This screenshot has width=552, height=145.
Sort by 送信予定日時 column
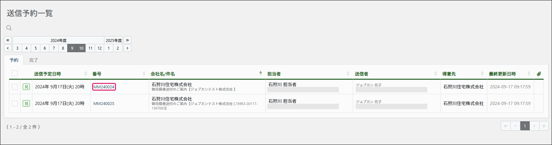click(47, 74)
